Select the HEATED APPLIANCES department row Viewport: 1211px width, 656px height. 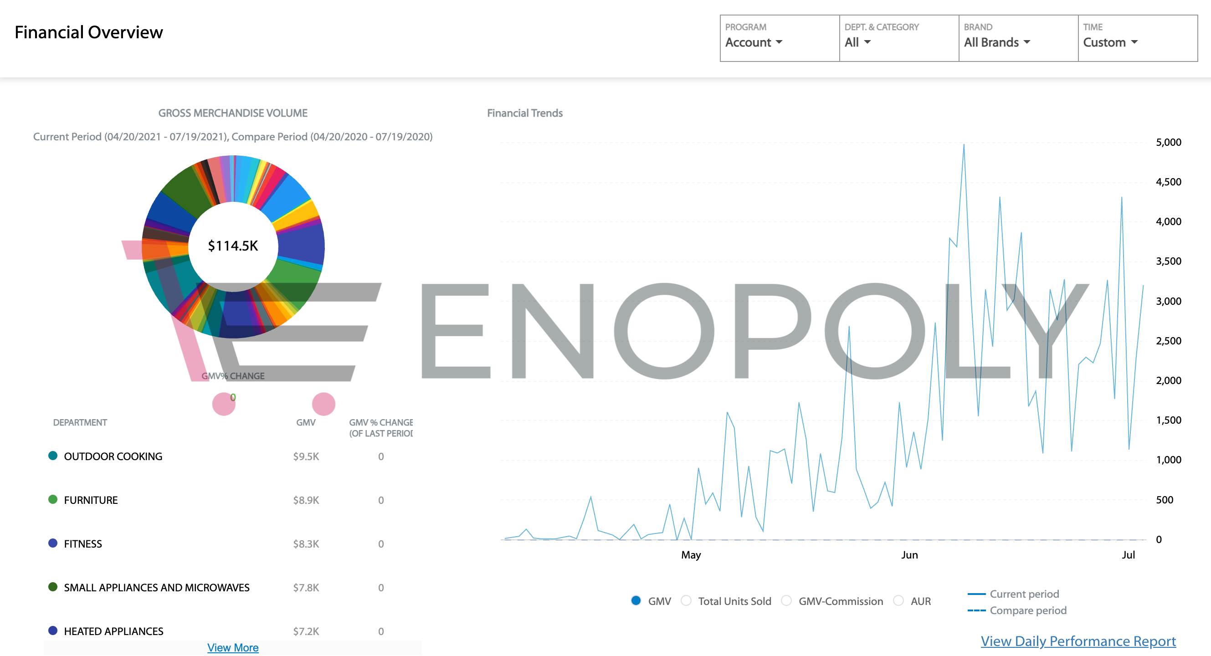[231, 631]
